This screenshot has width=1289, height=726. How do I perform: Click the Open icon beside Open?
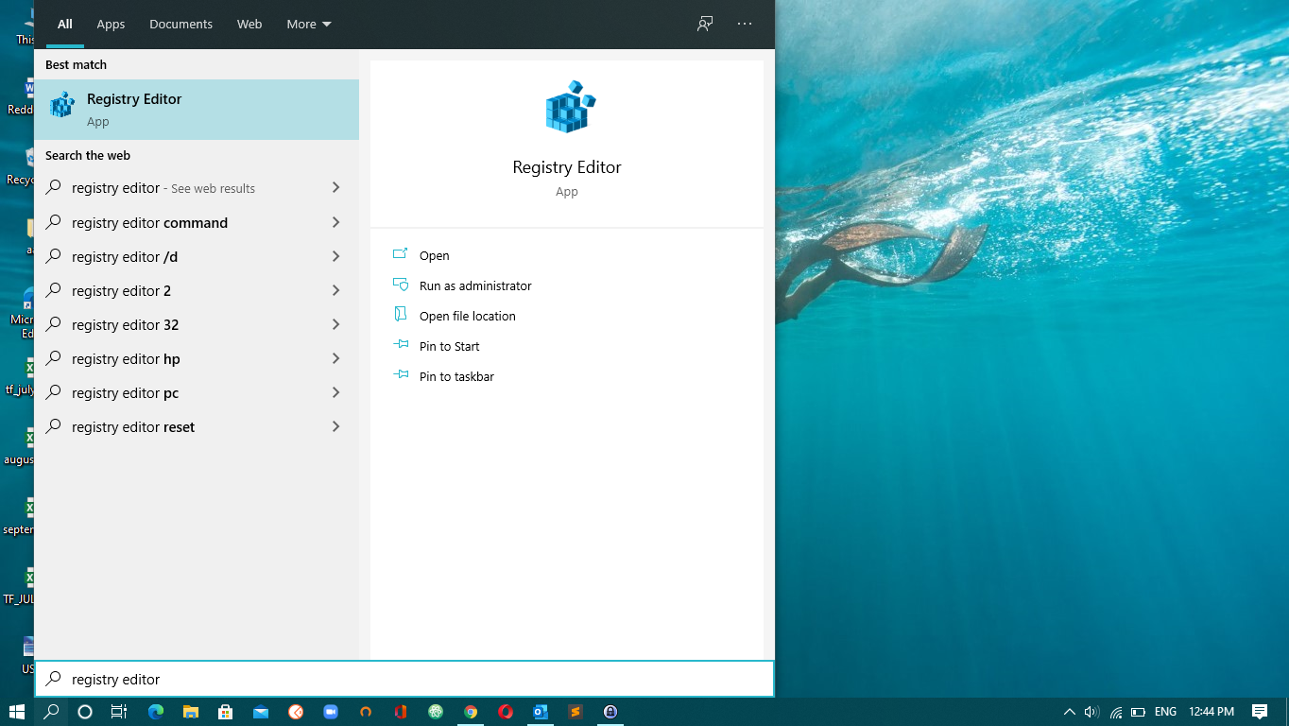coord(401,254)
